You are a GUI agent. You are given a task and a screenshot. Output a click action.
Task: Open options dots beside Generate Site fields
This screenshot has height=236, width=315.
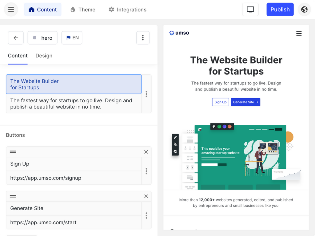point(146,215)
